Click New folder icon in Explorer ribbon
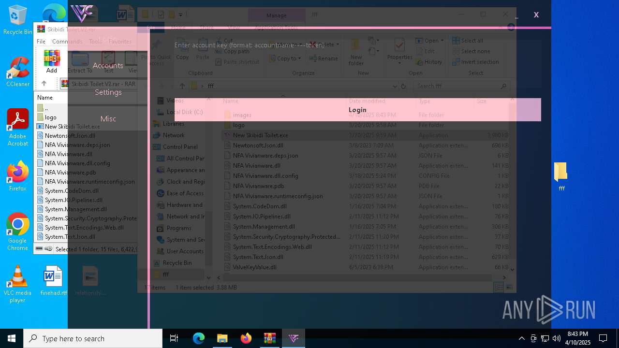619x348 pixels. tap(356, 52)
